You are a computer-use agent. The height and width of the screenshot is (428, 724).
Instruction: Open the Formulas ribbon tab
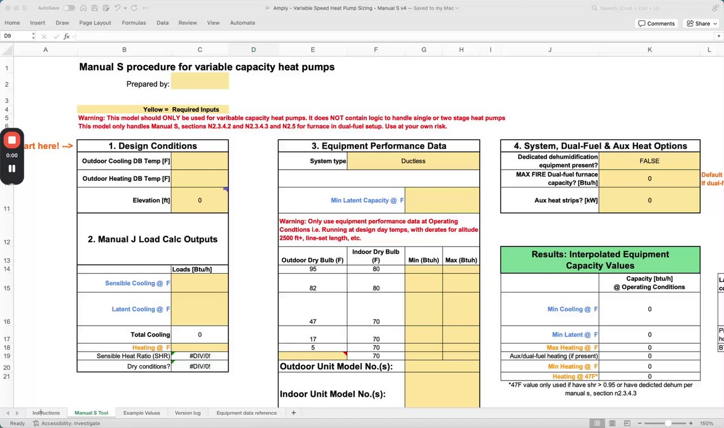[x=133, y=23]
